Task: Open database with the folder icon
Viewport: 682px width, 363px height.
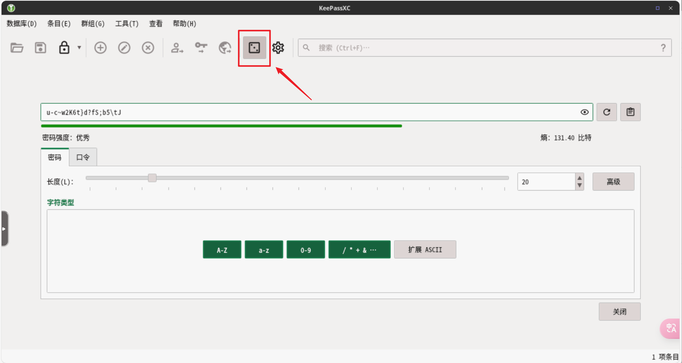Action: (17, 48)
